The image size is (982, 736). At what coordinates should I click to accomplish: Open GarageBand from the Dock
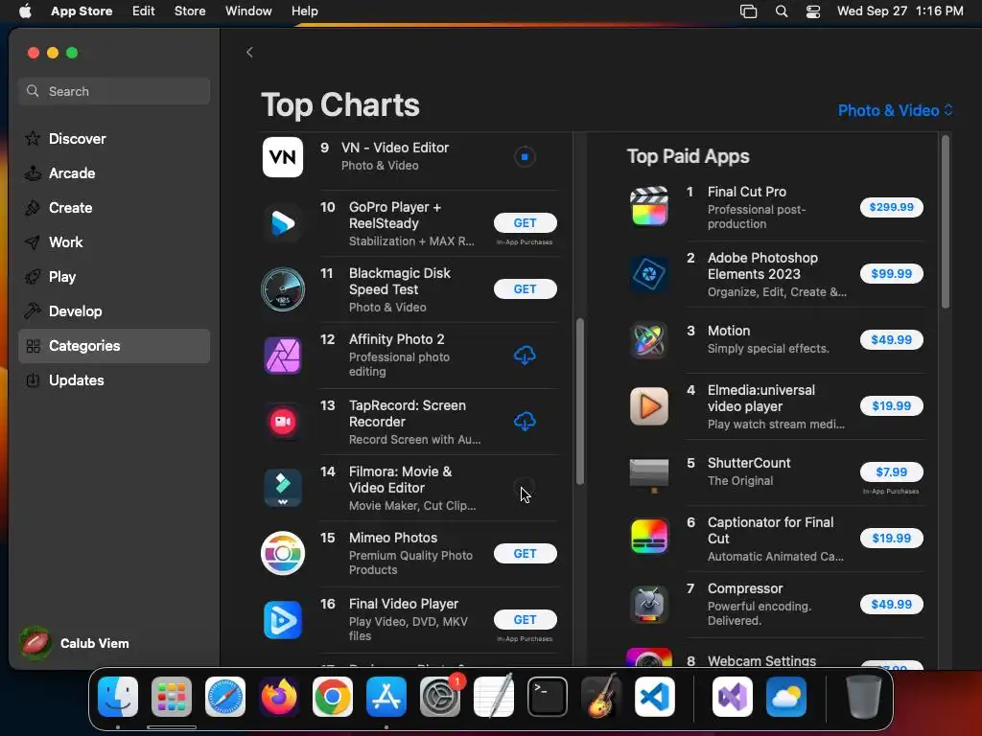tap(601, 697)
